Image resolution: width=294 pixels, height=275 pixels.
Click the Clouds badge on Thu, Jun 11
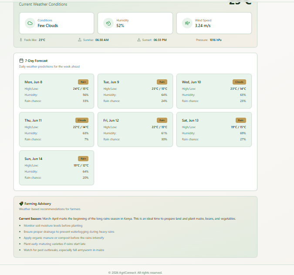[x=82, y=120]
